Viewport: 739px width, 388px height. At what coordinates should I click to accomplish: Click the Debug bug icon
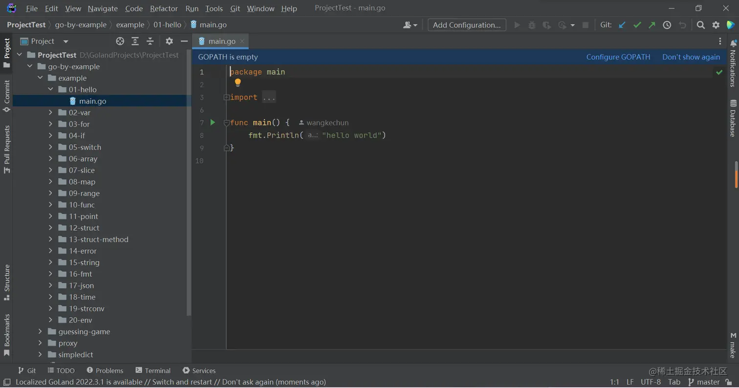pos(532,25)
